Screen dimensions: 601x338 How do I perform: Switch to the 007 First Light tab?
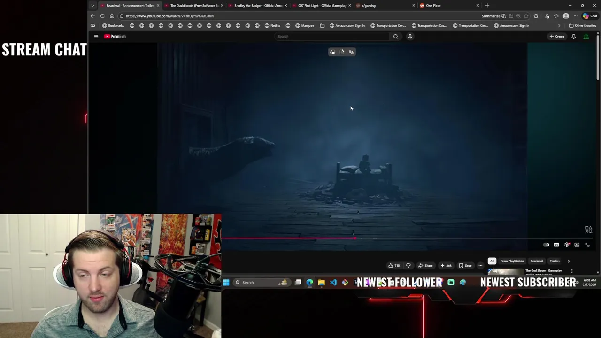click(321, 6)
